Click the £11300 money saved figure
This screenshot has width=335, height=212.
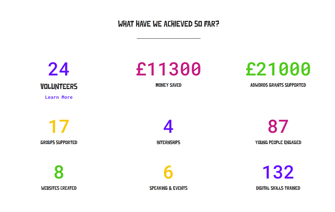tap(168, 69)
